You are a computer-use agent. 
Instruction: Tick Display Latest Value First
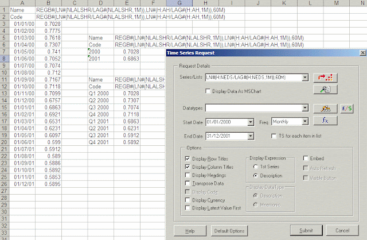(x=188, y=208)
